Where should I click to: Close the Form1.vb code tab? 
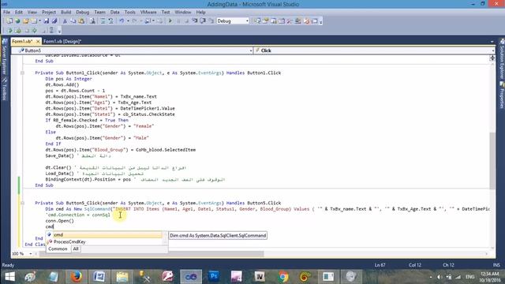(x=38, y=42)
